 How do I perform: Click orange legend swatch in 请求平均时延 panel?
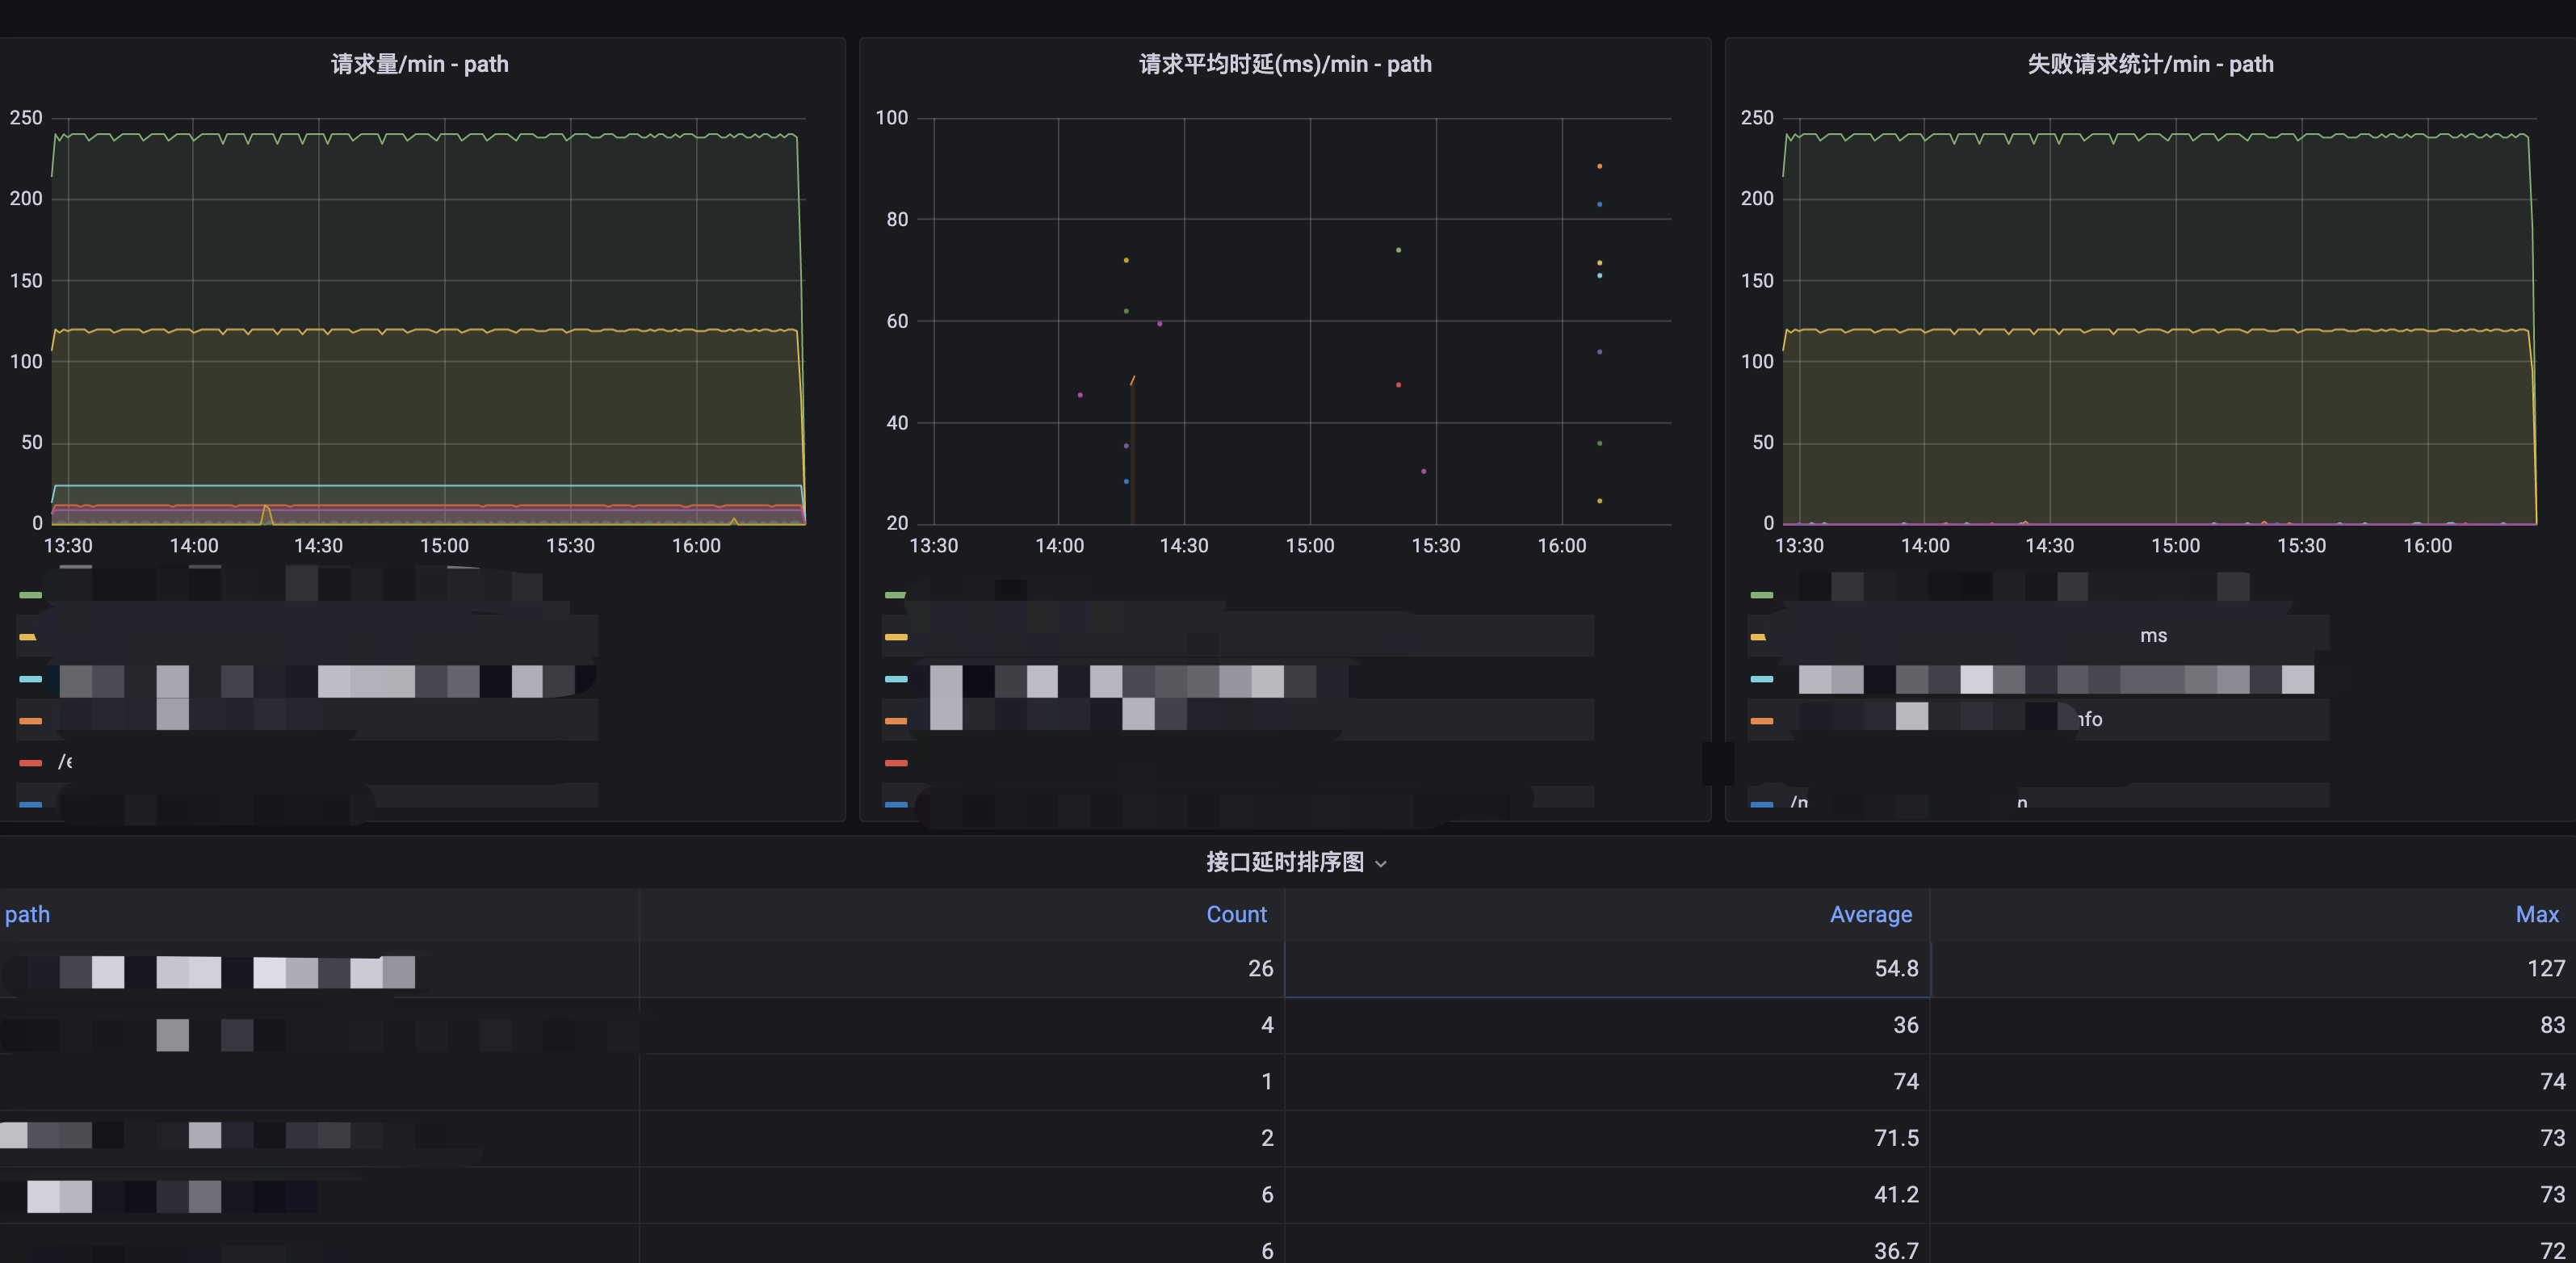point(896,721)
